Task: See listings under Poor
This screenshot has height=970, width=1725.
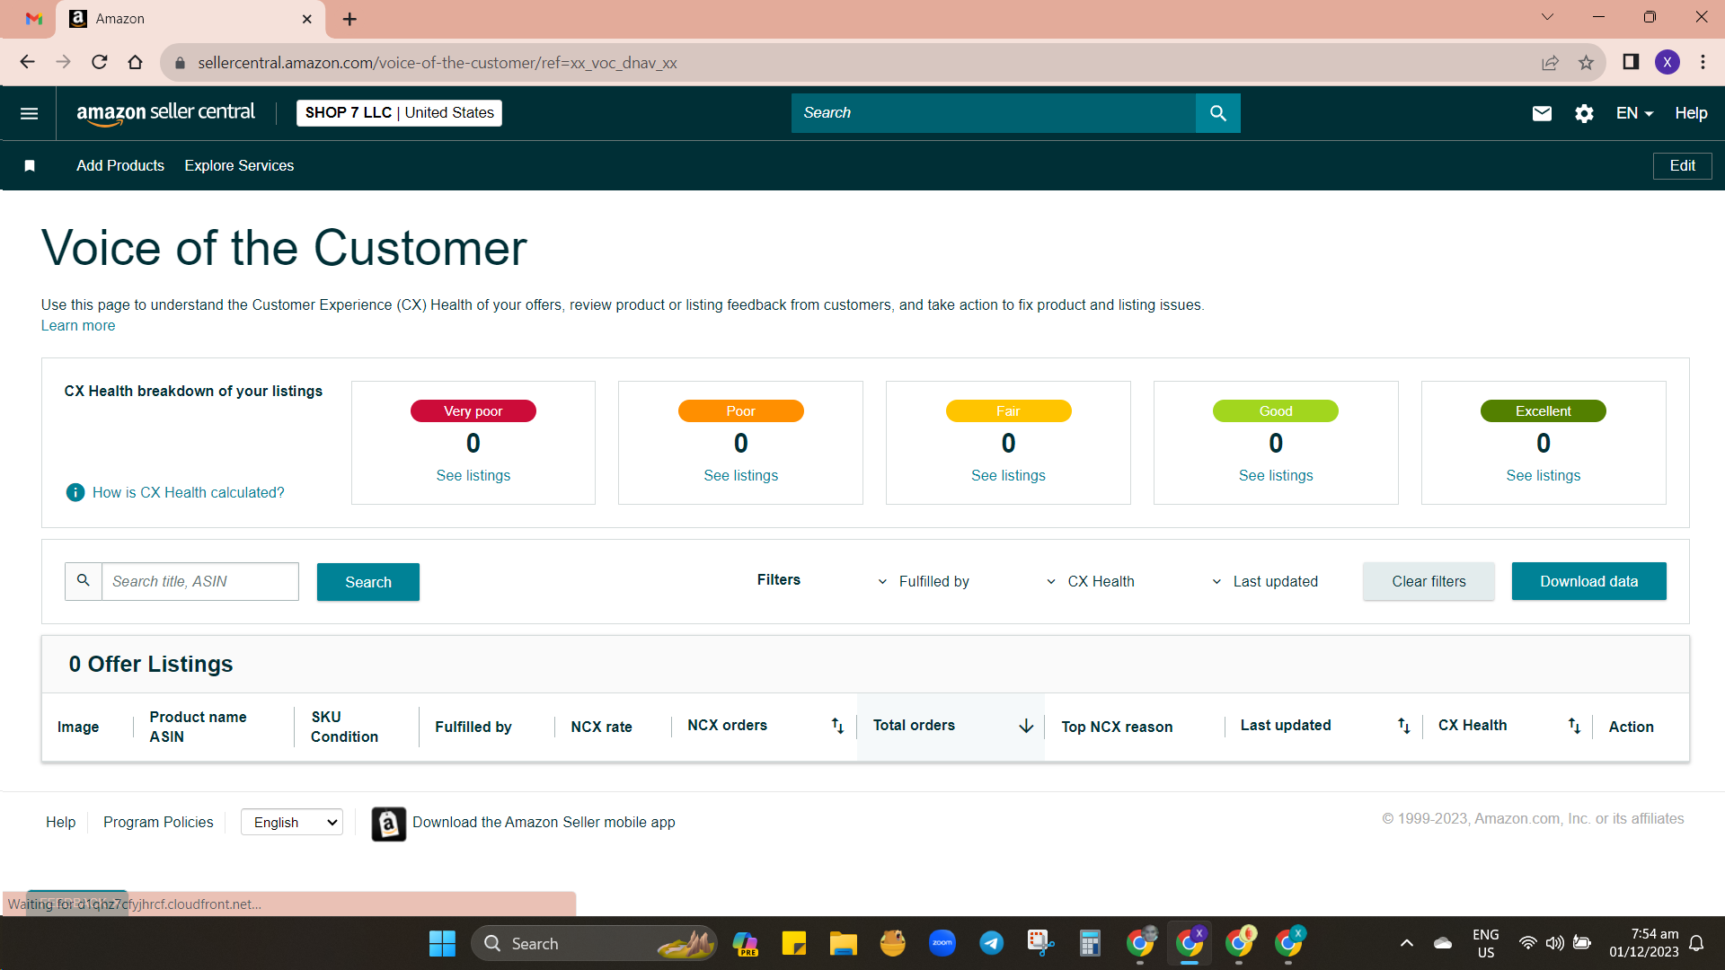Action: pyautogui.click(x=741, y=475)
